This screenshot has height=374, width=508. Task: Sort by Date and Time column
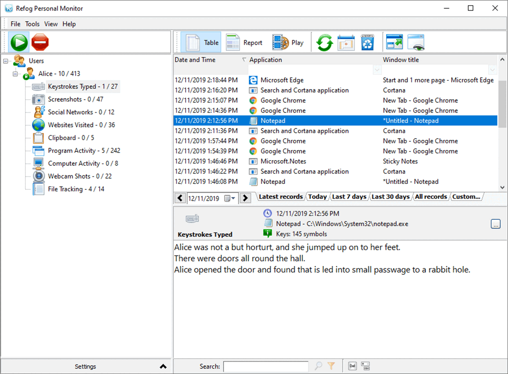pyautogui.click(x=211, y=60)
